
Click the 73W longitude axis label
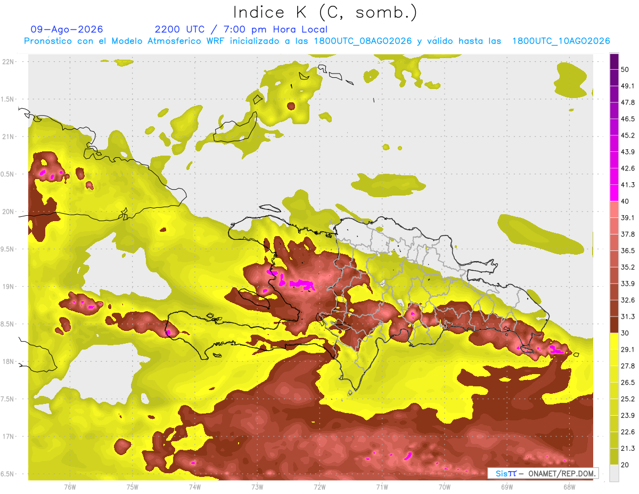pos(257,487)
